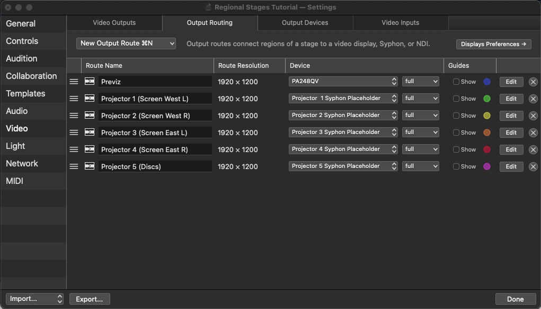The height and width of the screenshot is (309, 541).
Task: Open the Video Inputs tab
Action: pos(400,23)
